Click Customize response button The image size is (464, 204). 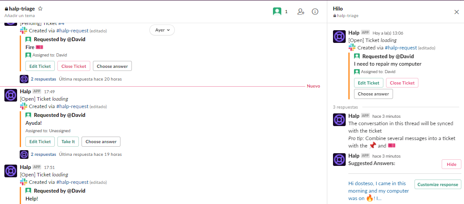tap(438, 184)
